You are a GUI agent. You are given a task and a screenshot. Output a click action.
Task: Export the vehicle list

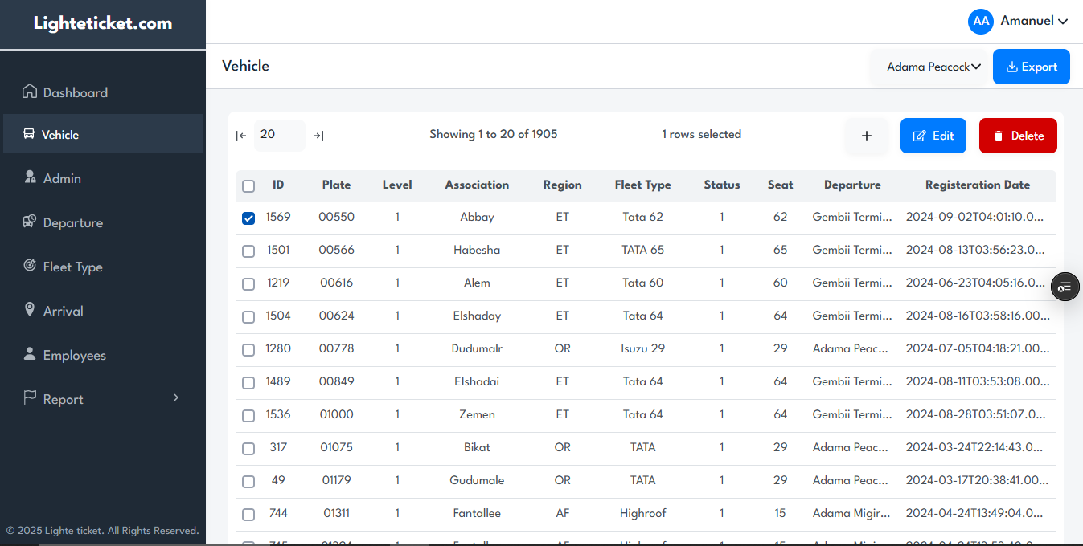(x=1032, y=67)
